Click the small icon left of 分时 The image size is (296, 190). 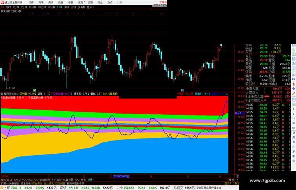2,7
